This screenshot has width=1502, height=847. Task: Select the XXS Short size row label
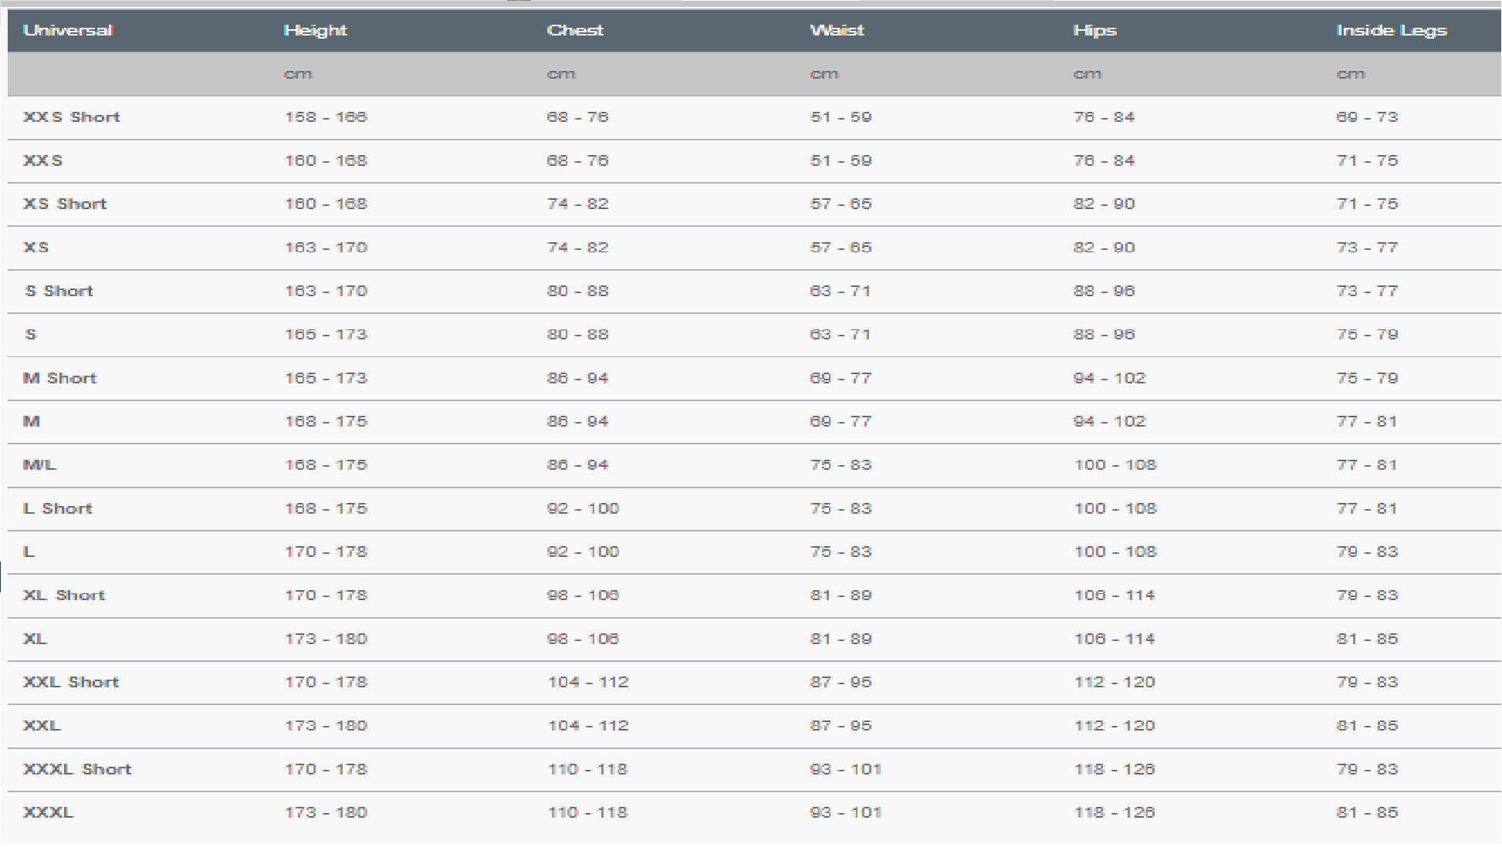coord(72,117)
